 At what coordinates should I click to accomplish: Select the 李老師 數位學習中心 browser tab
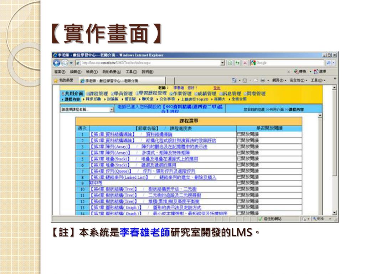pyautogui.click(x=122, y=81)
